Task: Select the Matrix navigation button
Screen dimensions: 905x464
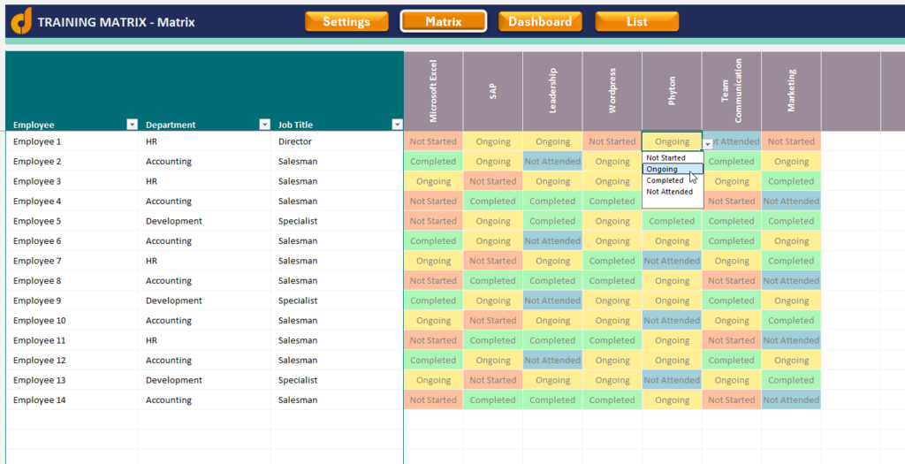Action: (444, 22)
